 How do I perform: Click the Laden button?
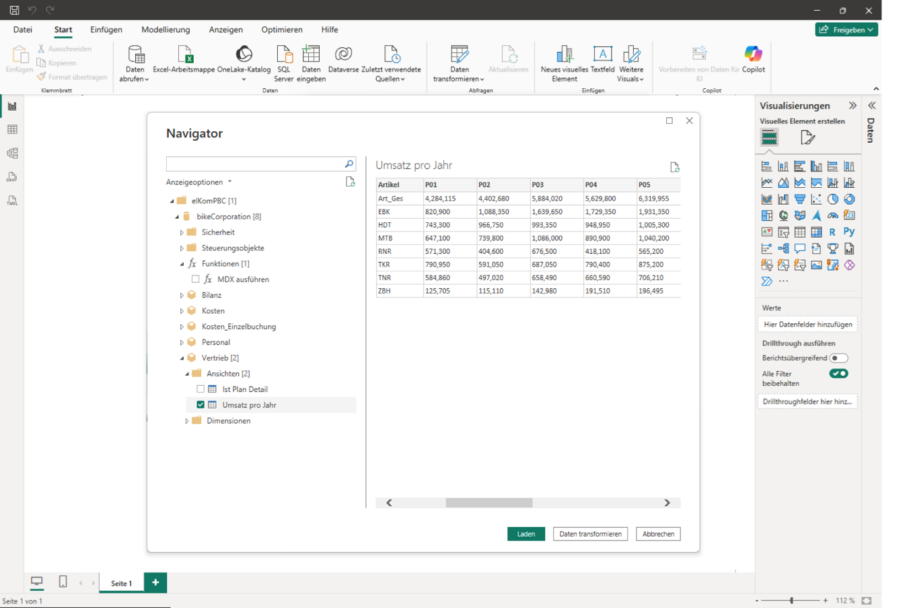[x=525, y=534]
